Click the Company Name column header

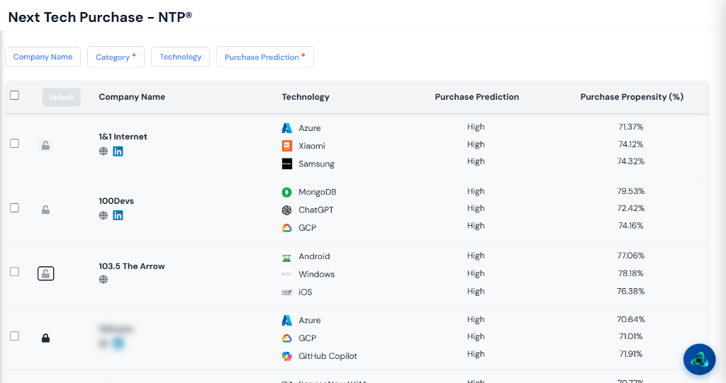132,97
